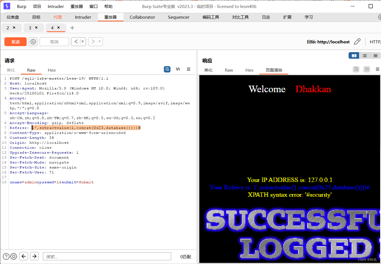Choose top-bottom split layout

click(x=365, y=56)
